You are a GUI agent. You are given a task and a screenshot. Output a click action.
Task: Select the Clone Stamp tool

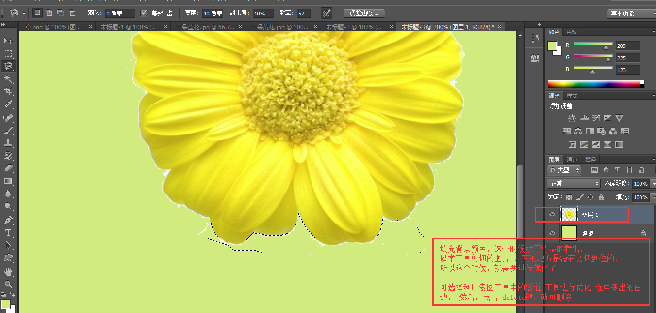click(x=8, y=143)
